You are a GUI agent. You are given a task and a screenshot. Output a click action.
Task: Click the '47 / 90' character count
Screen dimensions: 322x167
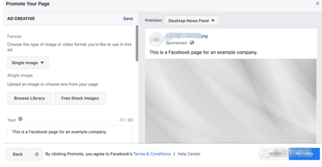click(126, 120)
